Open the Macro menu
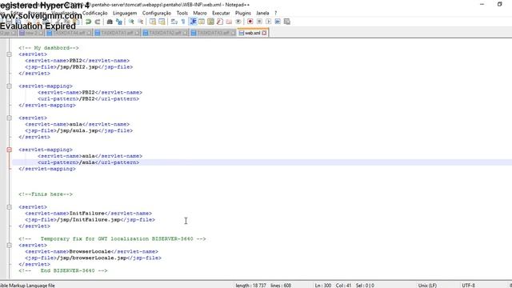The width and height of the screenshot is (512, 288). coord(200,13)
